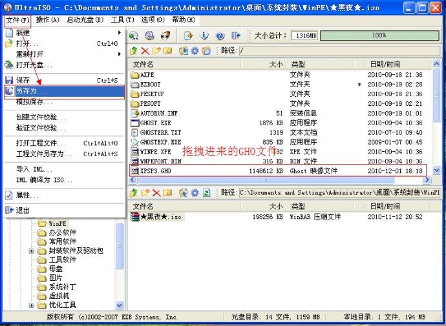Click the AXPE folder icon

(x=134, y=75)
